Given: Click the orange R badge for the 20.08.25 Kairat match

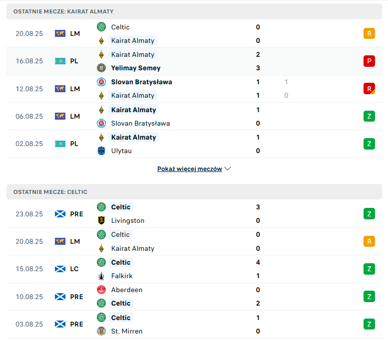Looking at the screenshot, I should click(x=369, y=33).
